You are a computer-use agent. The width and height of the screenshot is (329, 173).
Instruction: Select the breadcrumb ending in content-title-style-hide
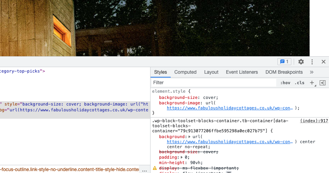pyautogui.click(x=69, y=170)
